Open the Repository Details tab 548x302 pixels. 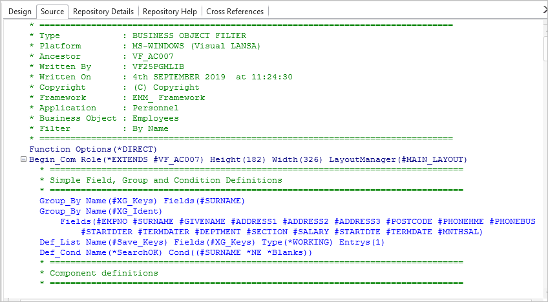tap(103, 12)
